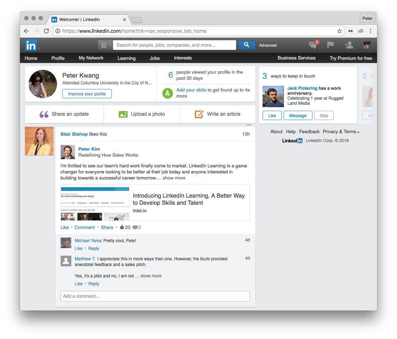Click the blue search magnifier button
This screenshot has width=397, height=339.
pyautogui.click(x=246, y=45)
